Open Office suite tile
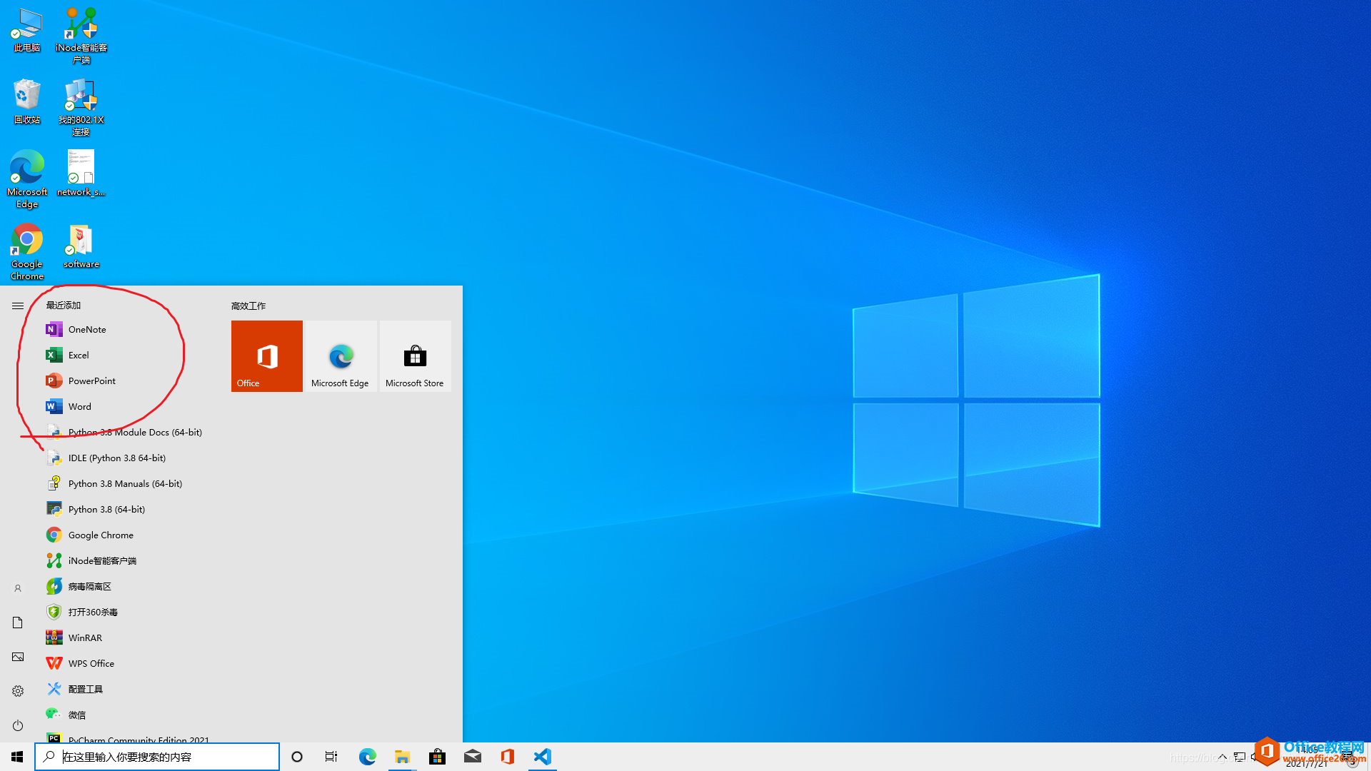 tap(266, 356)
